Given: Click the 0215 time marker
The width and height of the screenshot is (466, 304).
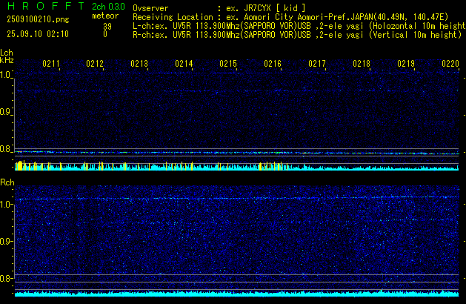Looking at the screenshot, I should pos(228,64).
